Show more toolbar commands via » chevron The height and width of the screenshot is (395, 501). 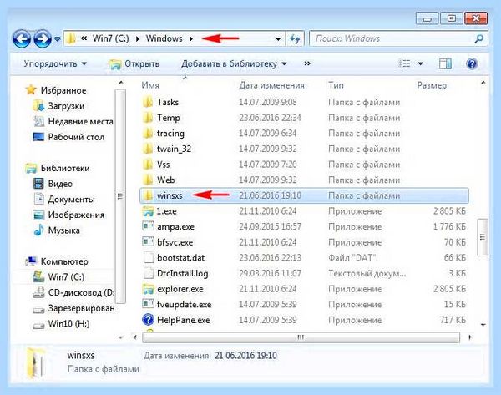[x=307, y=63]
